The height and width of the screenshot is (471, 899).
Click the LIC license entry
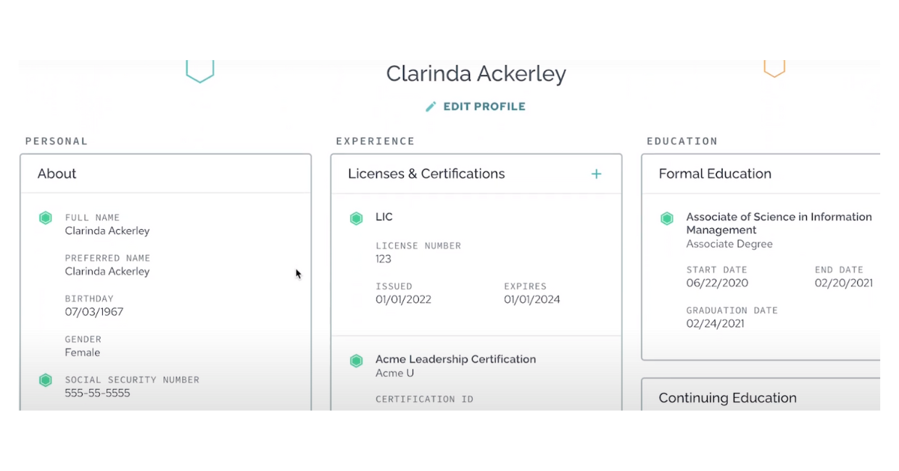click(x=384, y=217)
